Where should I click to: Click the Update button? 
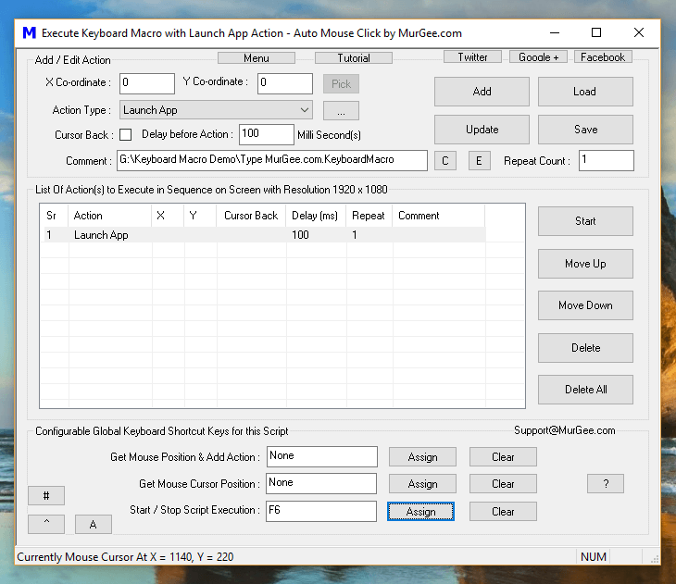482,130
